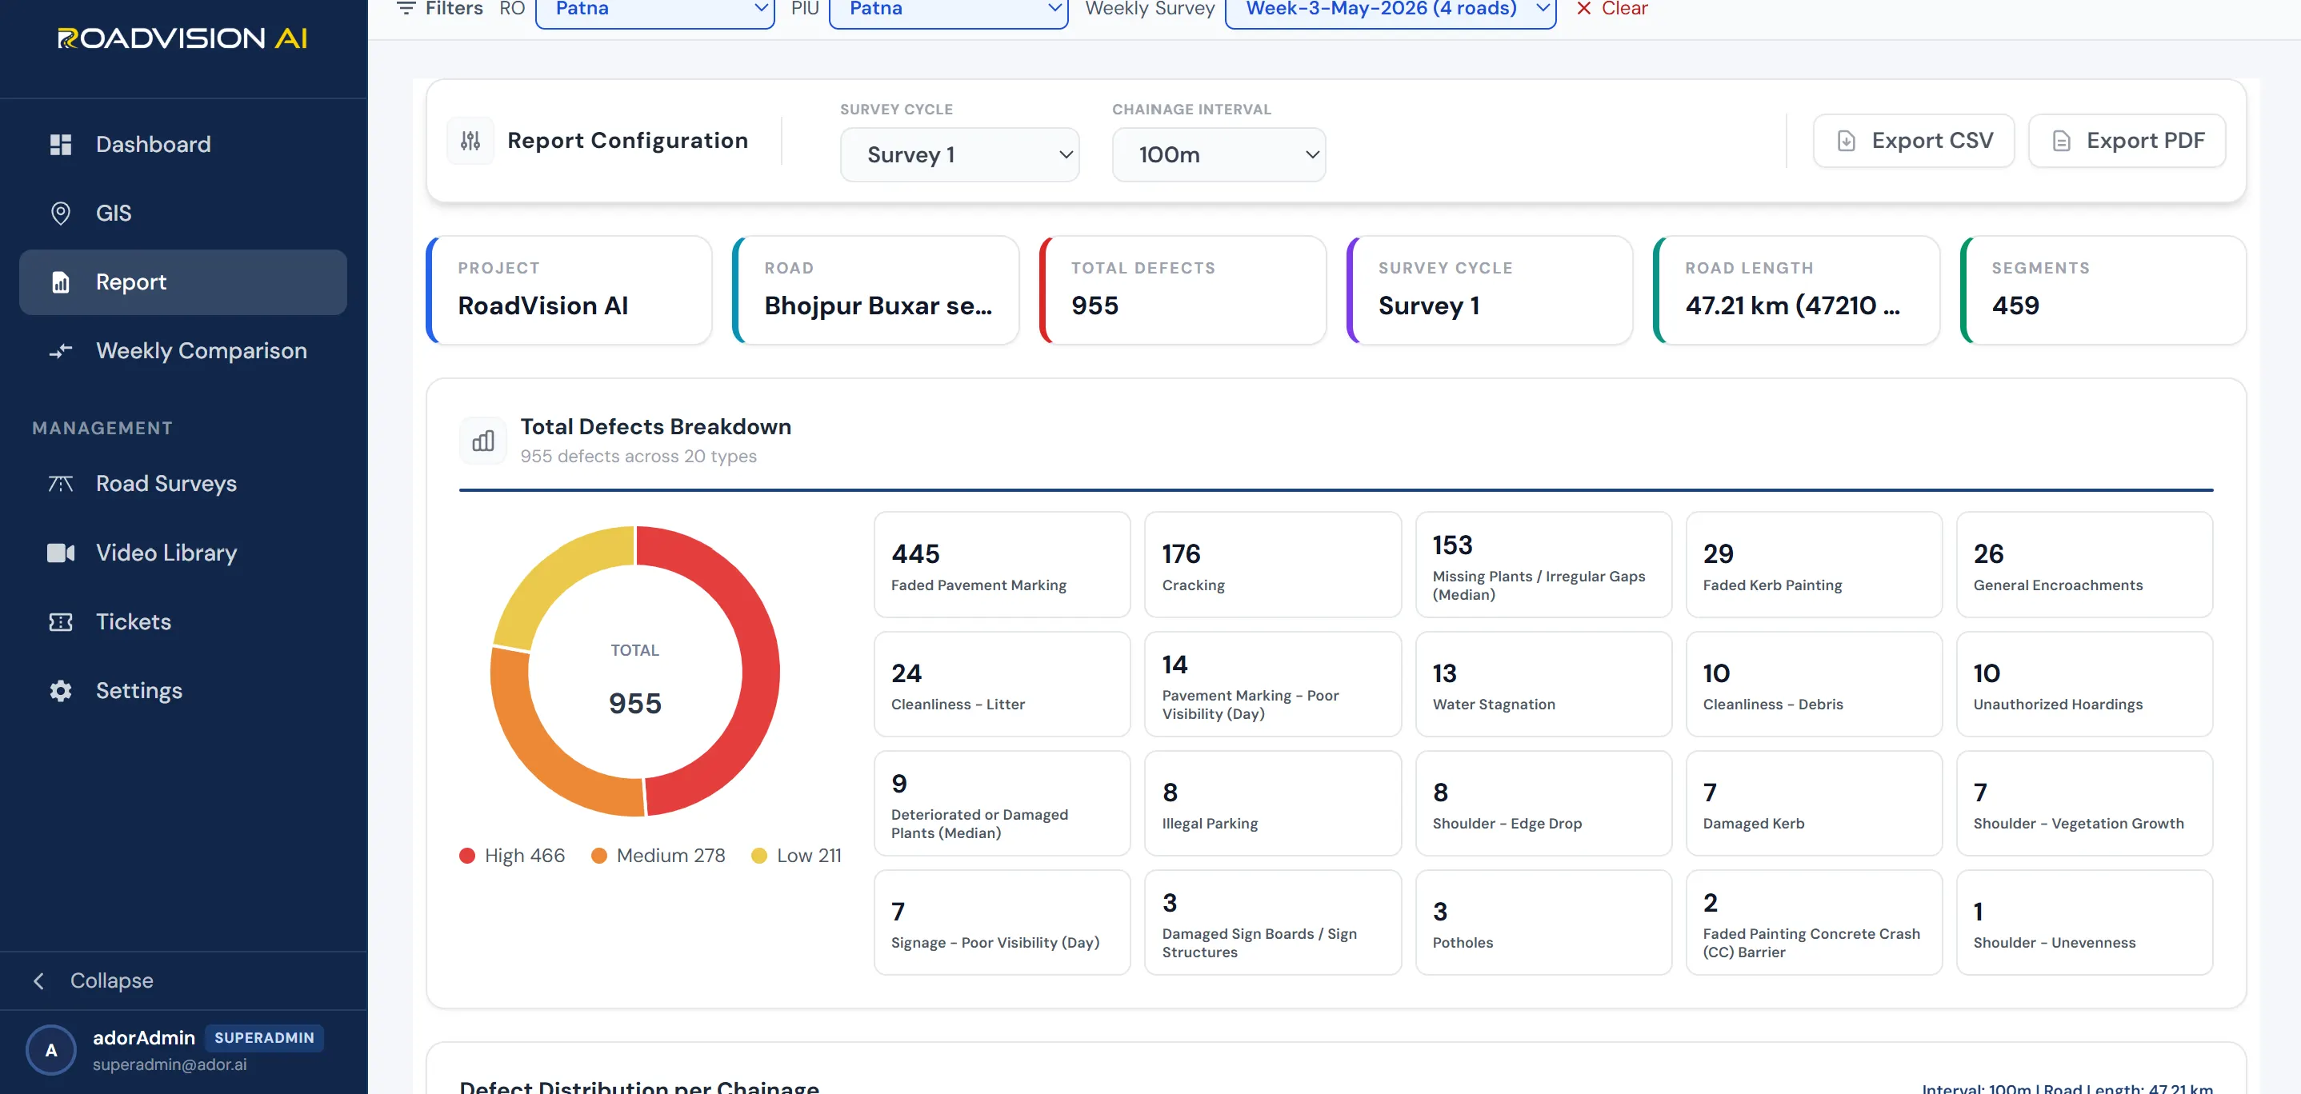Click the Weekly Comparison arrows icon
This screenshot has width=2301, height=1094.
coord(61,351)
